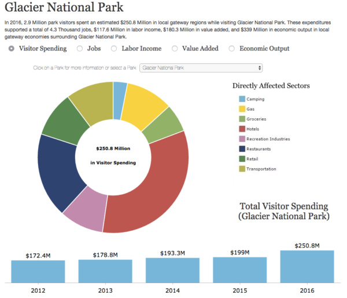Click the Groceries legend green swatch

coord(242,119)
